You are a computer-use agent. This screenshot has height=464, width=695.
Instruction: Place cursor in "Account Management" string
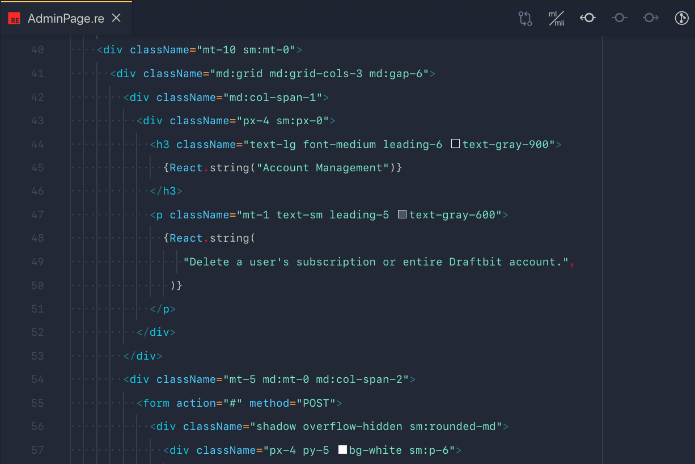click(323, 168)
